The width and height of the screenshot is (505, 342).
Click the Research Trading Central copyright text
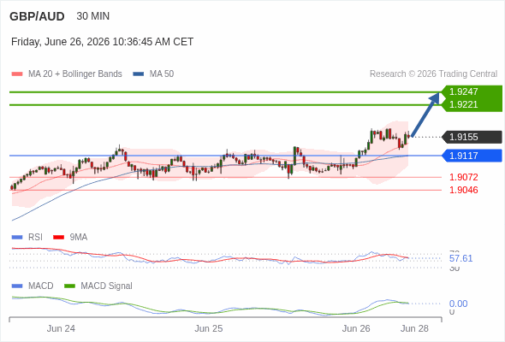pyautogui.click(x=433, y=74)
